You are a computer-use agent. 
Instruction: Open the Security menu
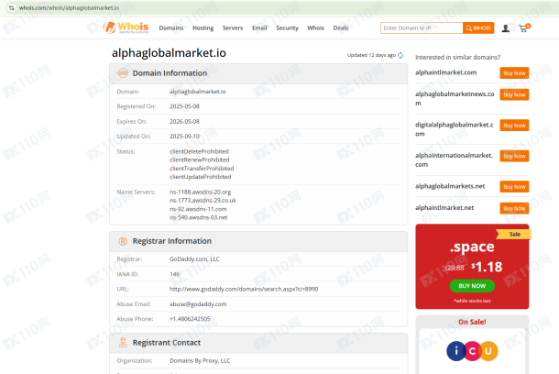coord(287,27)
